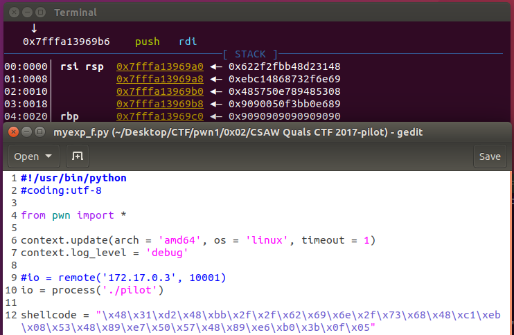
Task: Click the 'rbp' register label in Terminal
Action: pyautogui.click(x=69, y=116)
